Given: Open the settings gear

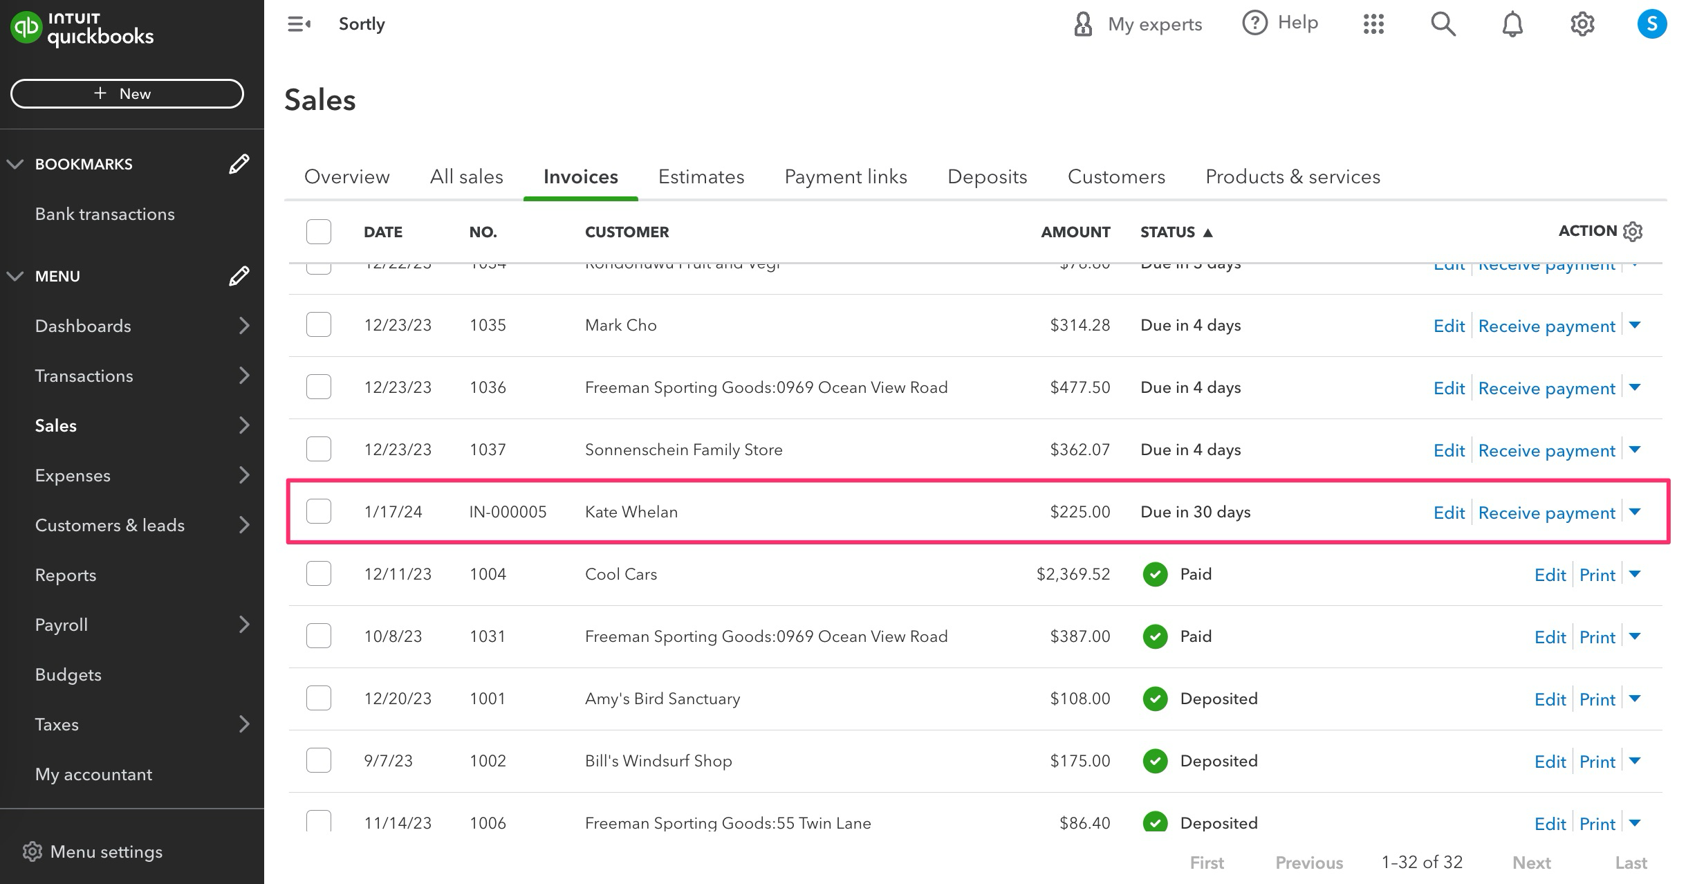Looking at the screenshot, I should [x=1582, y=23].
